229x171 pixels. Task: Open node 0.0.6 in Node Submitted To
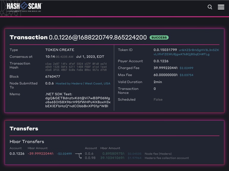(x=49, y=83)
